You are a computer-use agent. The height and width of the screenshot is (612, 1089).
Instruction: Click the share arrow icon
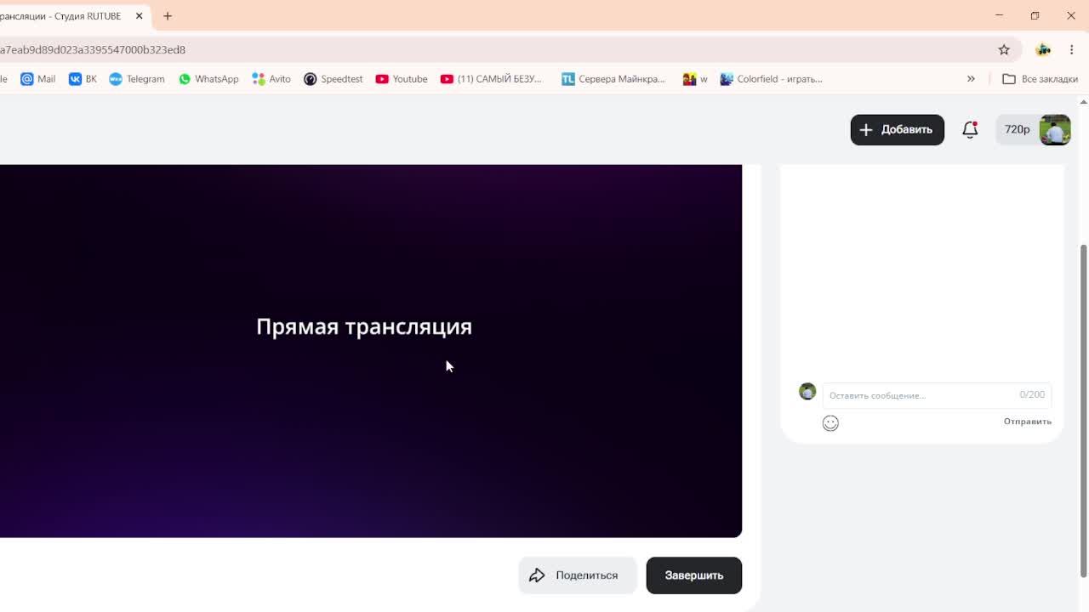pyautogui.click(x=537, y=575)
